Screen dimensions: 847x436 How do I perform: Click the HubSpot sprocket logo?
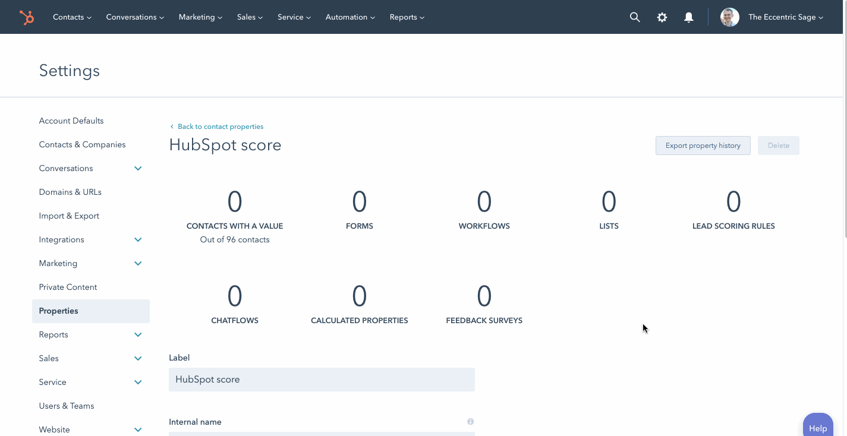click(27, 17)
